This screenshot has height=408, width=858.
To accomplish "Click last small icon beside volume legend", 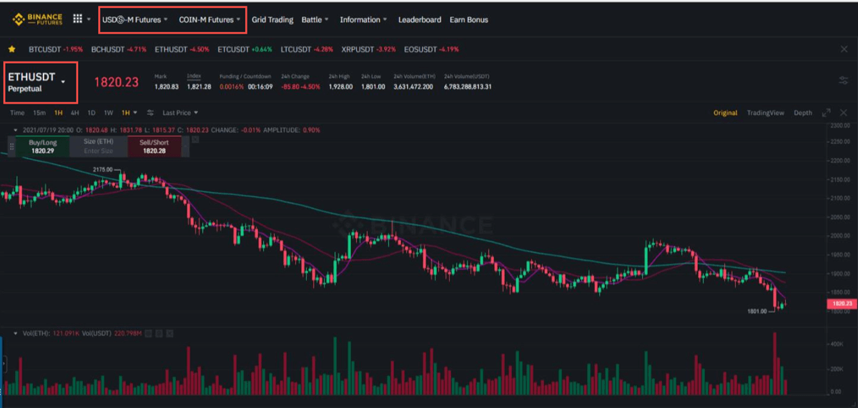I will point(169,333).
